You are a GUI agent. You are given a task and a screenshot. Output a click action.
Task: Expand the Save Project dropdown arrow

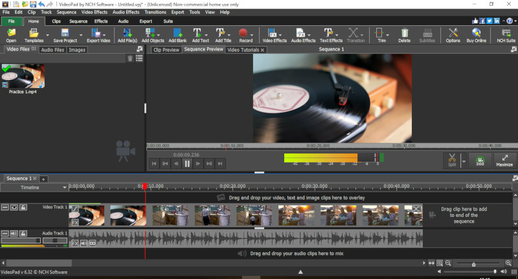(x=81, y=35)
